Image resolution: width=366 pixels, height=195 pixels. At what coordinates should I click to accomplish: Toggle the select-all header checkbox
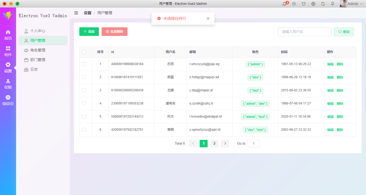(x=84, y=52)
